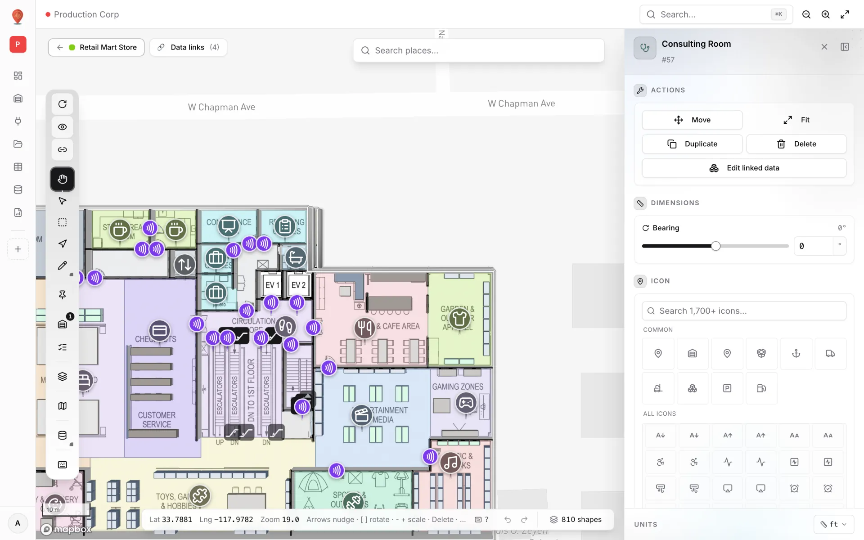
Task: Go back from Retail Mart Store
Action: [60, 47]
